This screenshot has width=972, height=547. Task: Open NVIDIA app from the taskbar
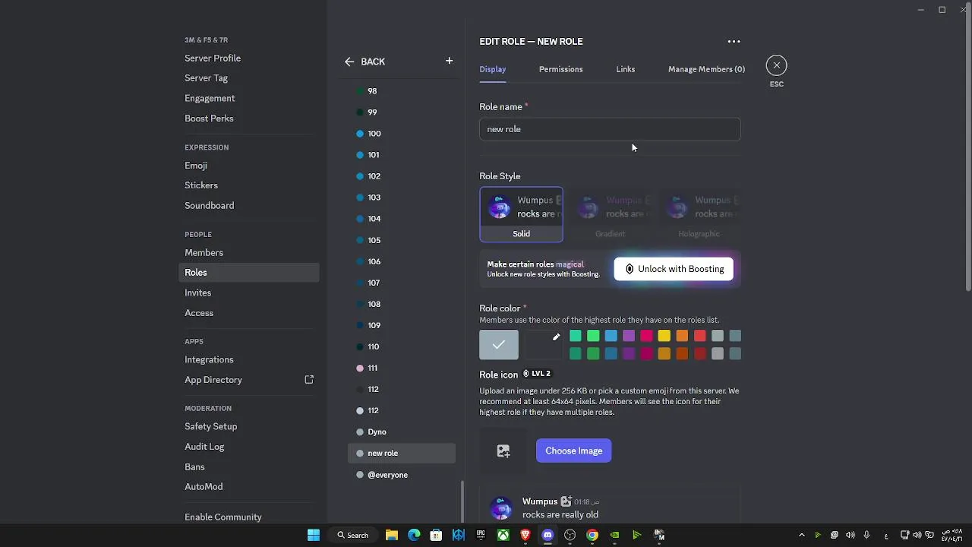coord(614,535)
